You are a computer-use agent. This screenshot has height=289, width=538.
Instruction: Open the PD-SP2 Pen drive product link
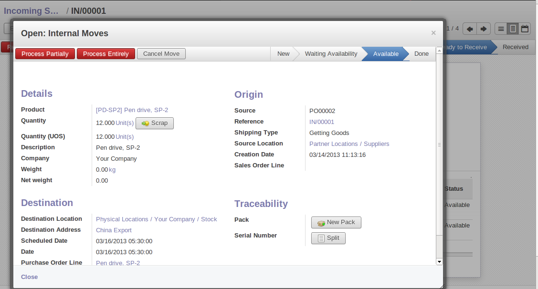(x=132, y=110)
